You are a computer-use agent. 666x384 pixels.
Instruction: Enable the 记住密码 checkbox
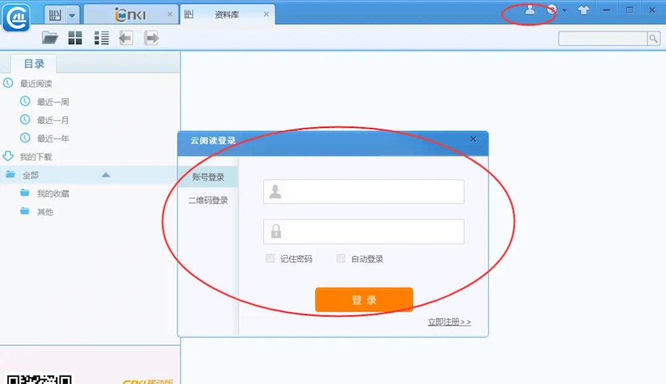pyautogui.click(x=270, y=258)
